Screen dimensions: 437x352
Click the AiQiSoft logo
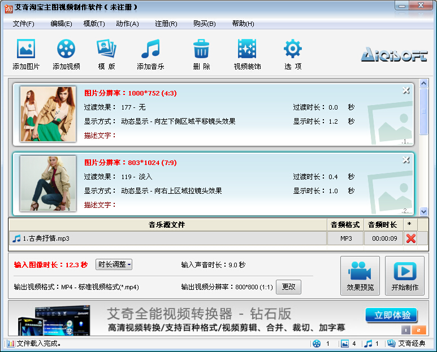pos(394,54)
